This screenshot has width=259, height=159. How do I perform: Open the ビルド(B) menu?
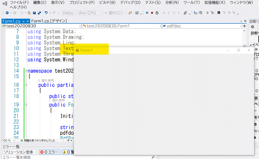[107, 3]
